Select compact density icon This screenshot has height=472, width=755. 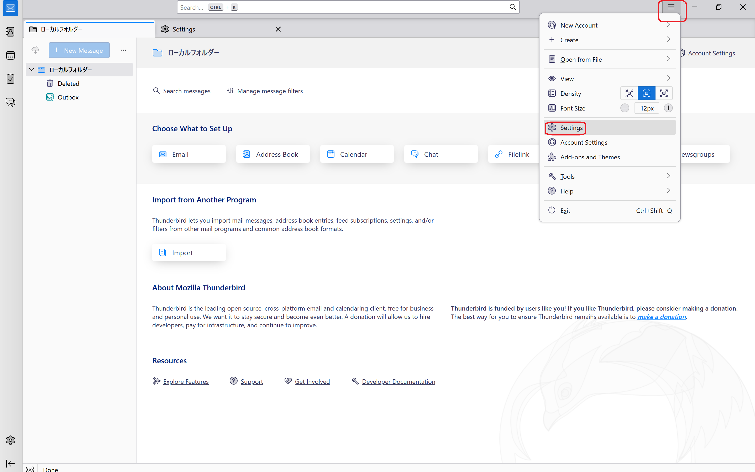(629, 93)
